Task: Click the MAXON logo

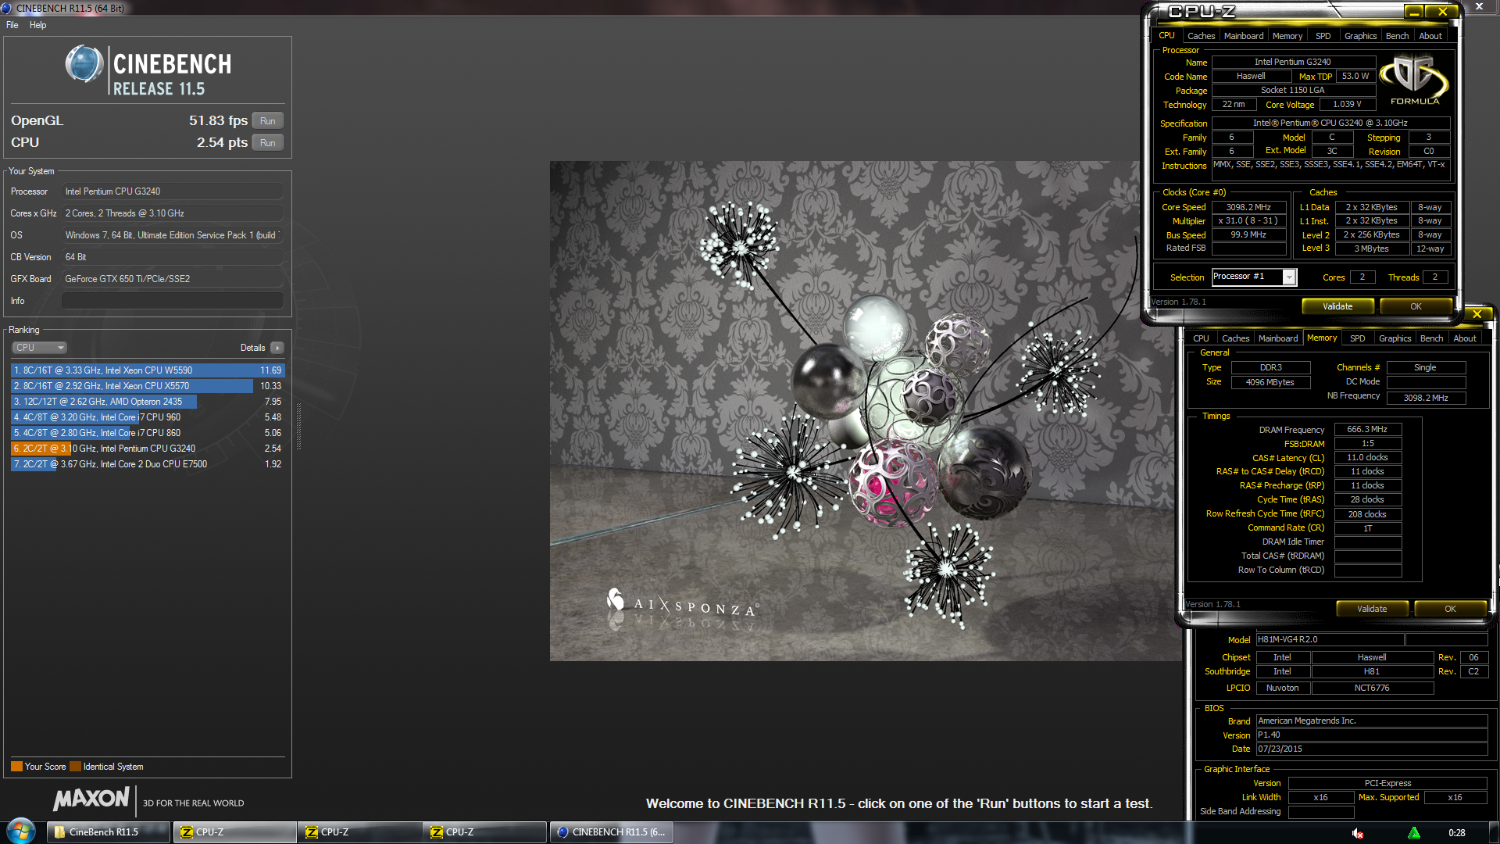Action: (91, 799)
